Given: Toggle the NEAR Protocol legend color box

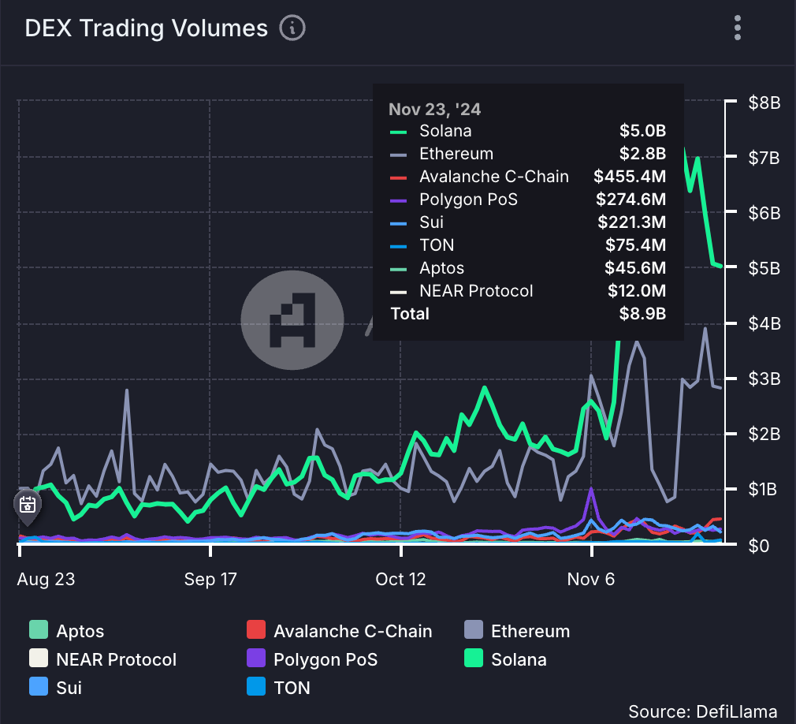Looking at the screenshot, I should [x=39, y=658].
